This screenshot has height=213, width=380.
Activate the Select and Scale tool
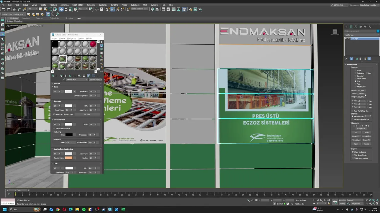coord(71,9)
